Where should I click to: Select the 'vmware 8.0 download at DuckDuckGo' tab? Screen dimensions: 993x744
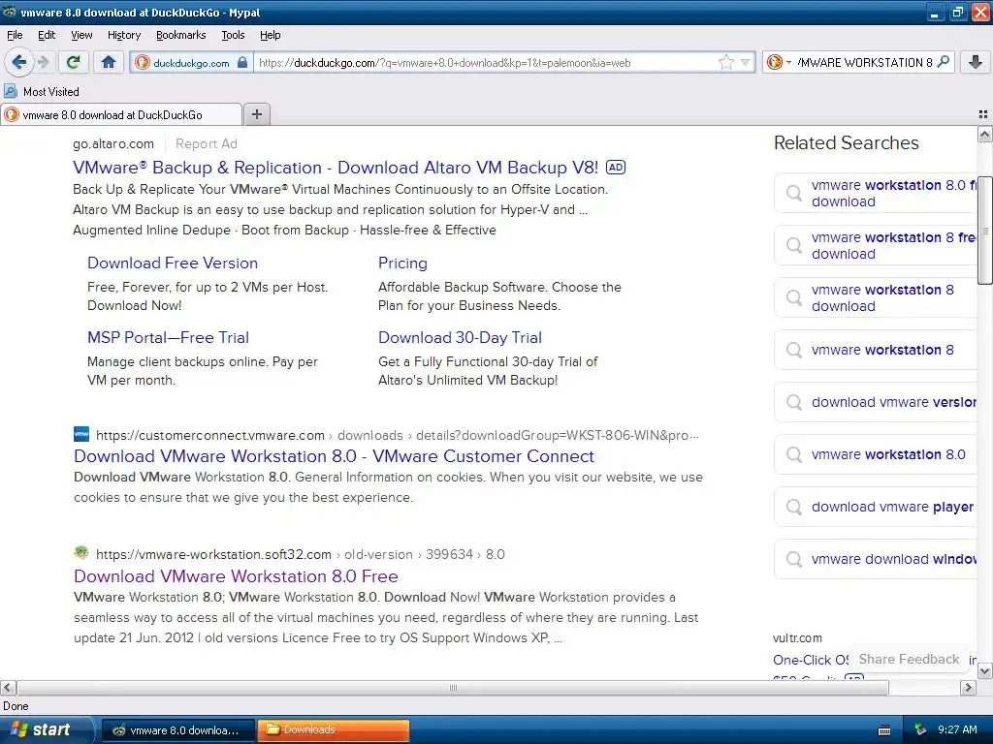121,114
